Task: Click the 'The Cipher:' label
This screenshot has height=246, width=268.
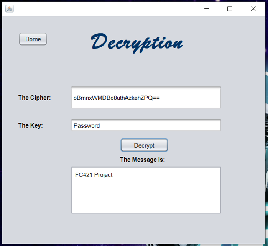Action: (35, 98)
